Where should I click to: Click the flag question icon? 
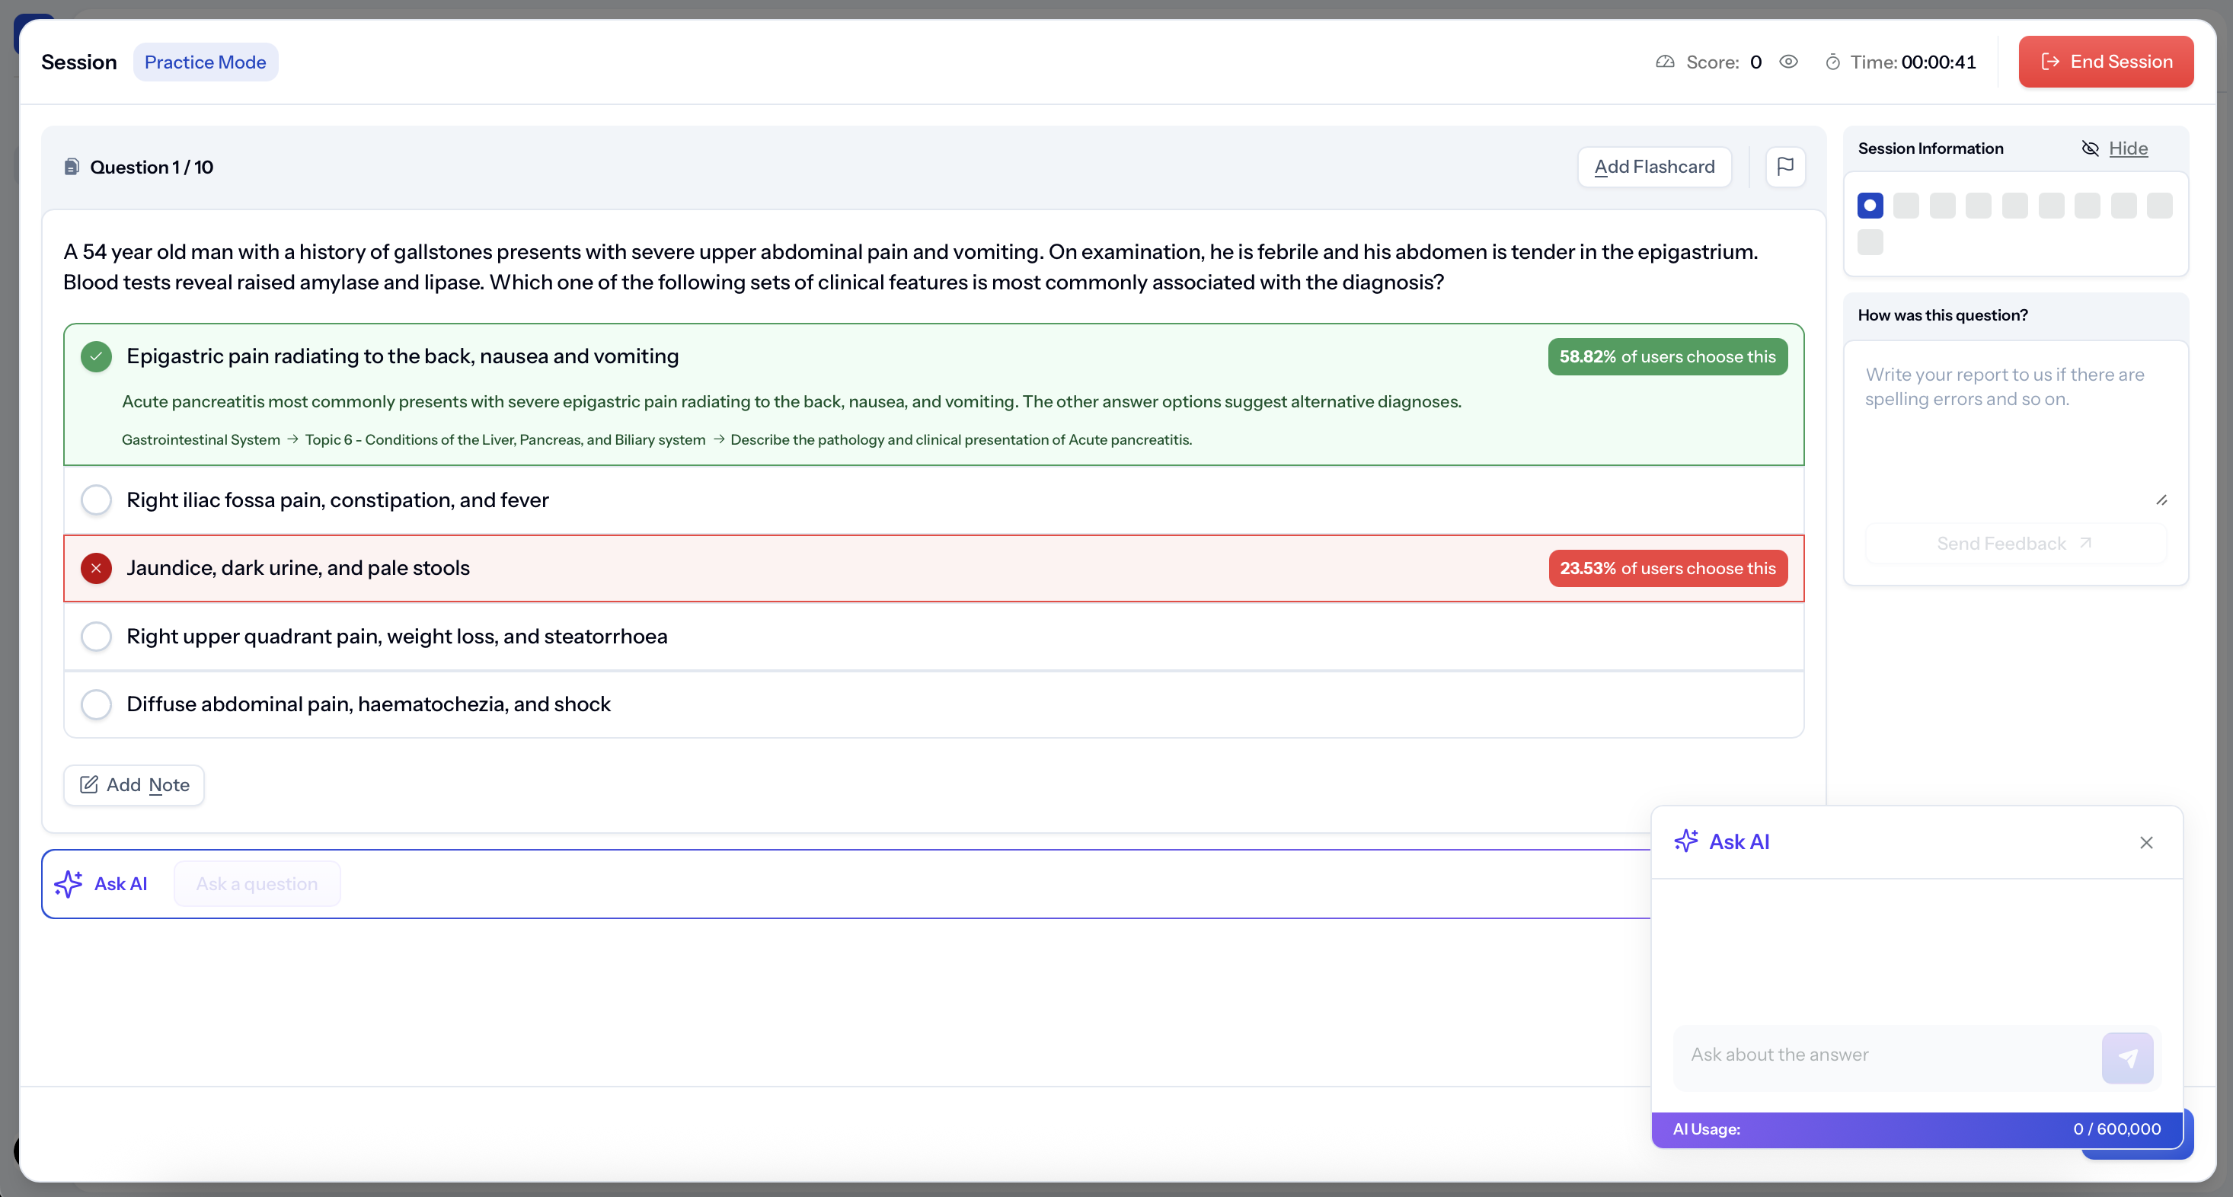[1785, 167]
